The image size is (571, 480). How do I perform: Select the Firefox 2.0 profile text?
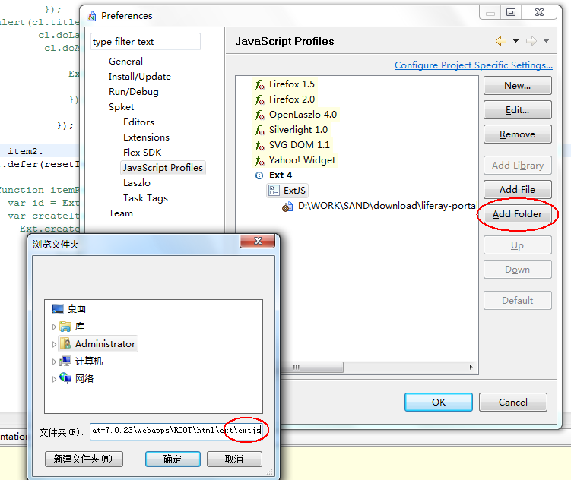[292, 99]
